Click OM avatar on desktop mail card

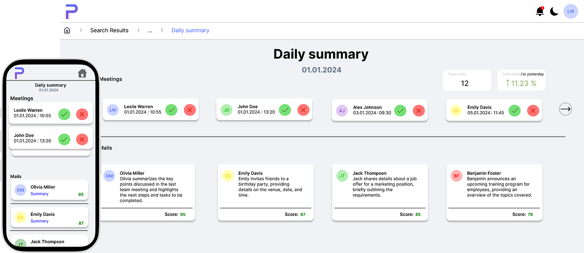pos(109,176)
